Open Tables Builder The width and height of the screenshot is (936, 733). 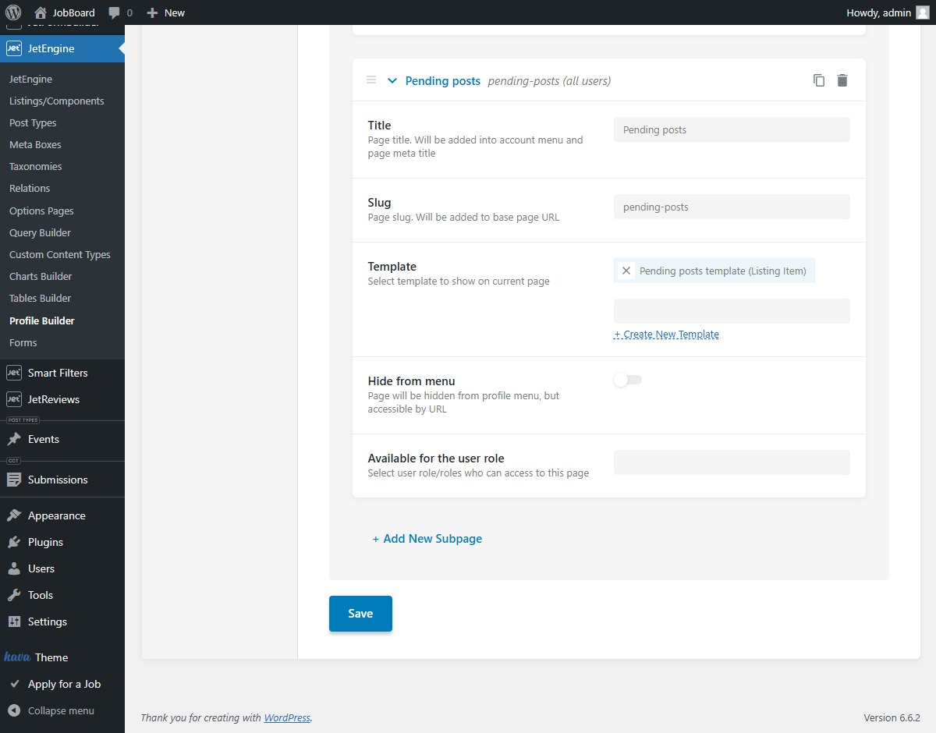pyautogui.click(x=40, y=298)
